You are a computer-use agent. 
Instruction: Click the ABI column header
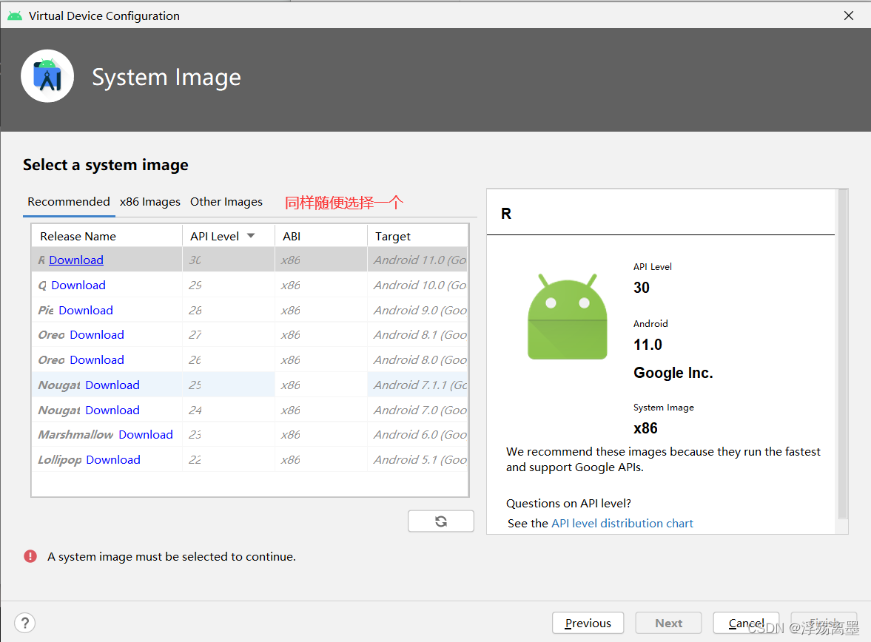click(x=321, y=236)
